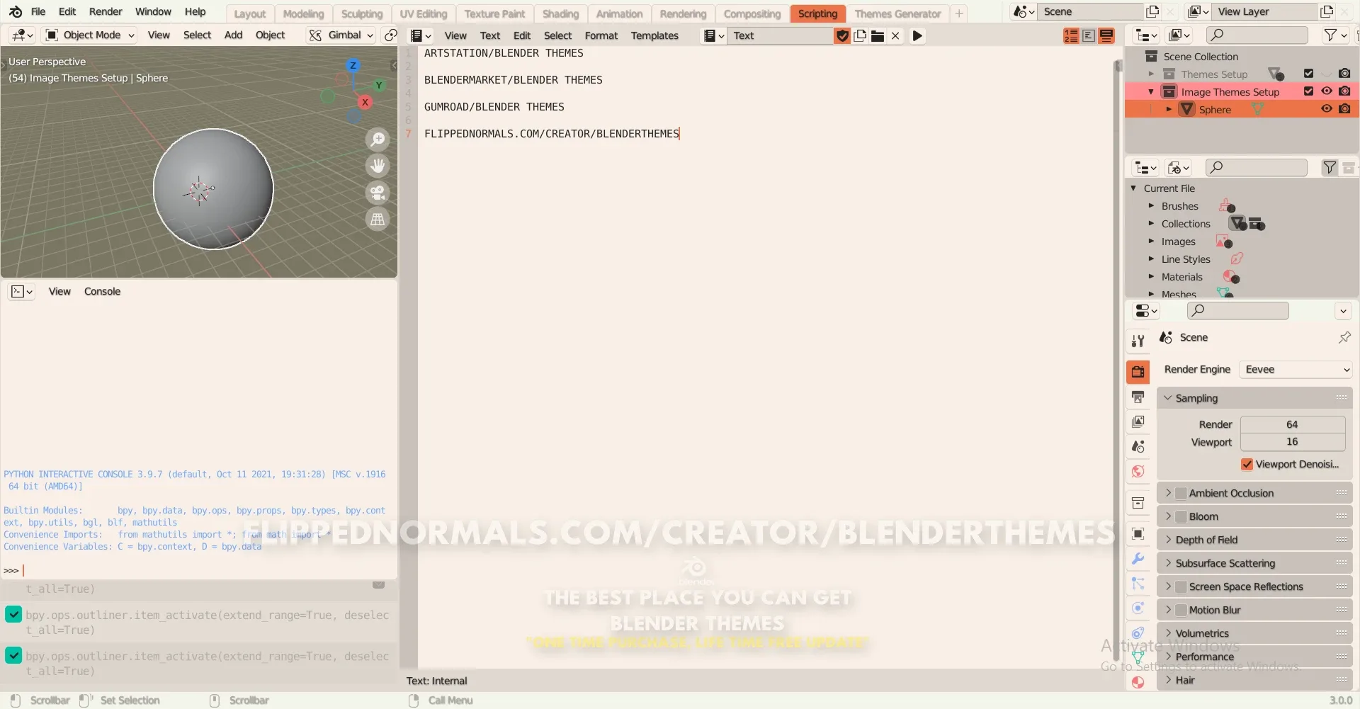Toggle viewport visibility of the Sphere object
Viewport: 1360px width, 709px height.
[x=1326, y=108]
